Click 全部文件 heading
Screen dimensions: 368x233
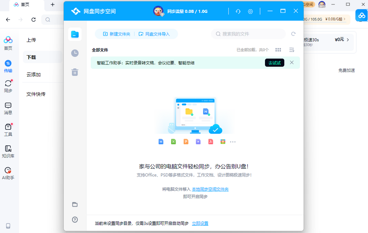(x=100, y=50)
